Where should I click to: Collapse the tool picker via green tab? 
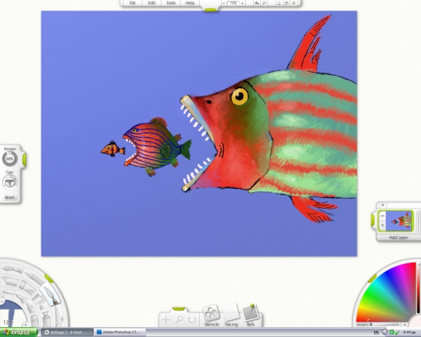coord(49,279)
